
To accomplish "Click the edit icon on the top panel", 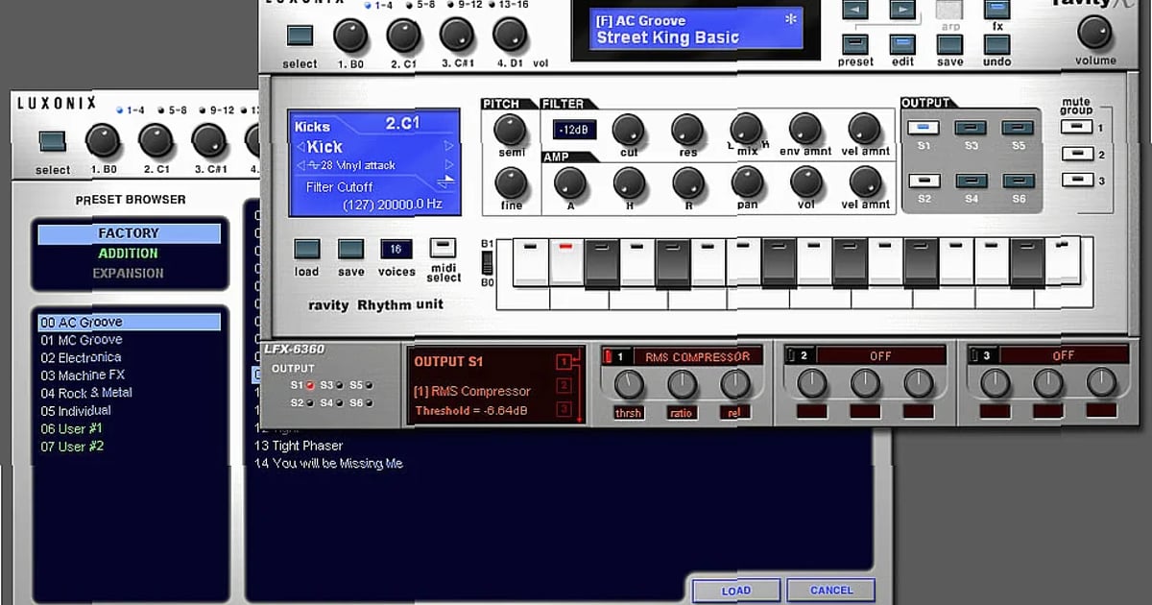I will (901, 43).
